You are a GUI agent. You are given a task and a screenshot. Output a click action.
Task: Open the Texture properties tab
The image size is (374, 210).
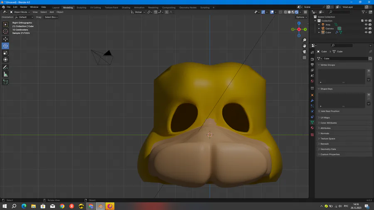[312, 135]
